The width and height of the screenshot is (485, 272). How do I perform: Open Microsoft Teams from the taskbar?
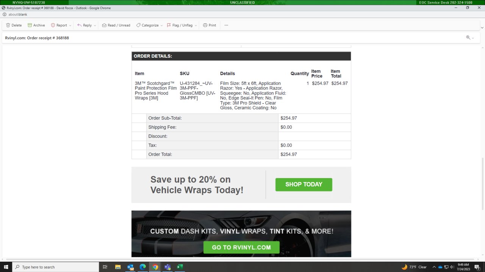point(167,267)
